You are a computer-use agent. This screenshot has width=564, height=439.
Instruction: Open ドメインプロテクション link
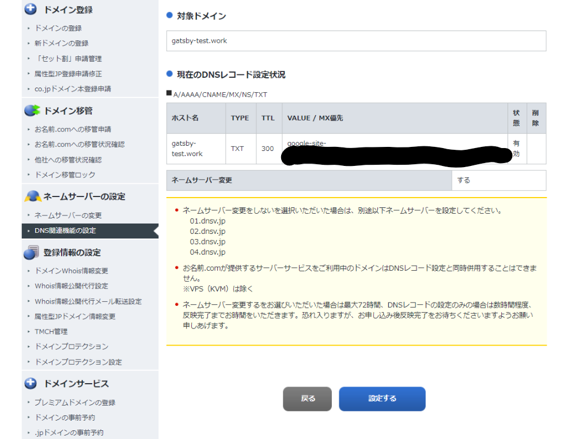tap(71, 346)
